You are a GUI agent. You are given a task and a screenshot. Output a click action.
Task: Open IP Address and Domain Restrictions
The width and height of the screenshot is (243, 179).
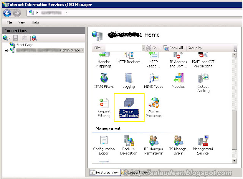[178, 60]
